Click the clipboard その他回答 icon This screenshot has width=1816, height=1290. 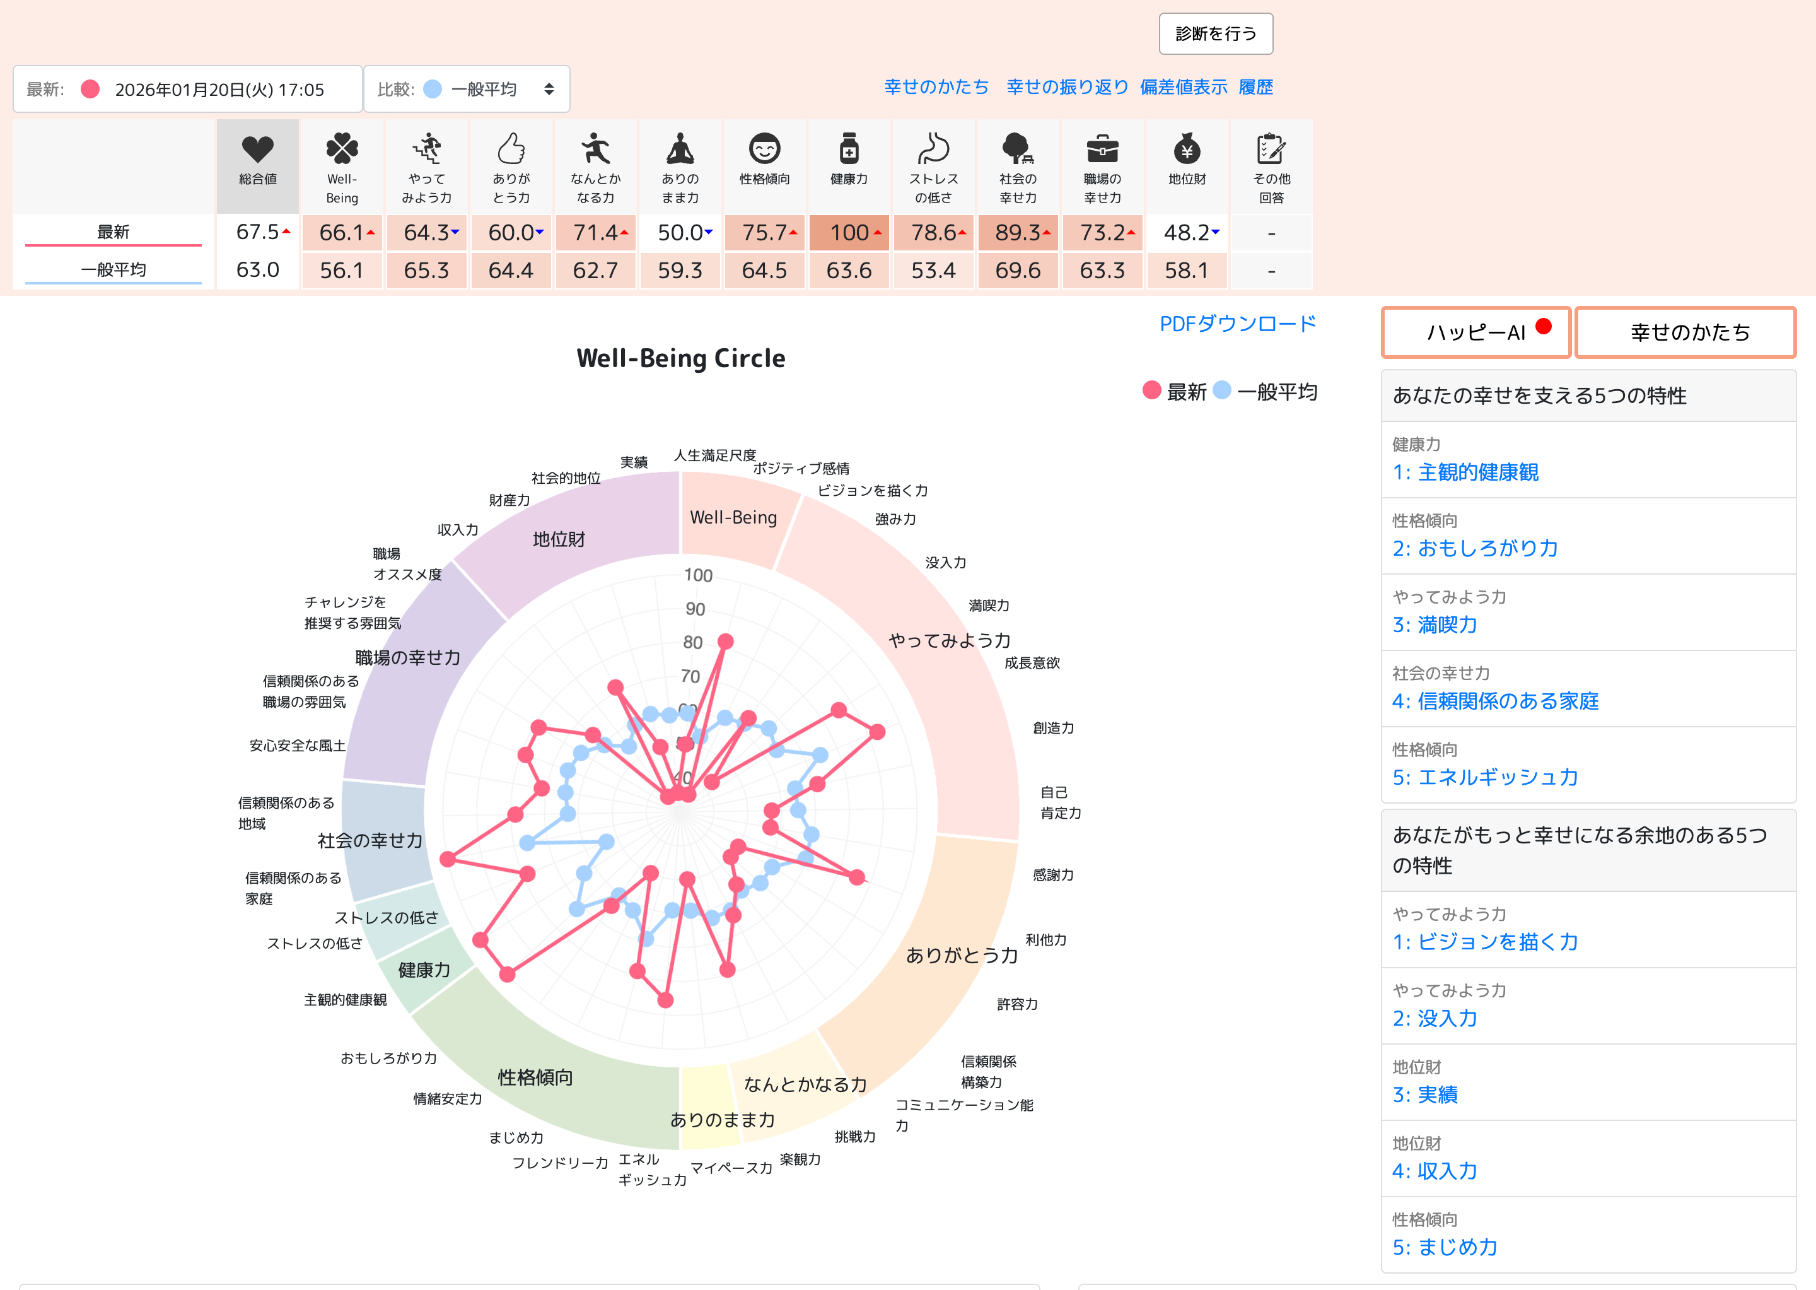click(1271, 148)
